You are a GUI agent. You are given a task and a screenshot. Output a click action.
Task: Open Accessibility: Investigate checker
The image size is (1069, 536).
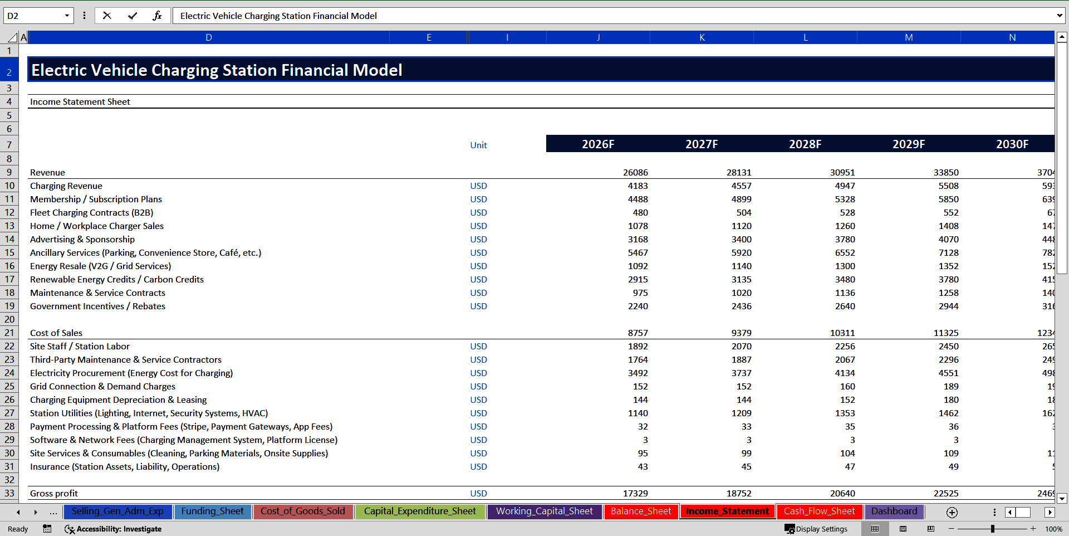[113, 529]
